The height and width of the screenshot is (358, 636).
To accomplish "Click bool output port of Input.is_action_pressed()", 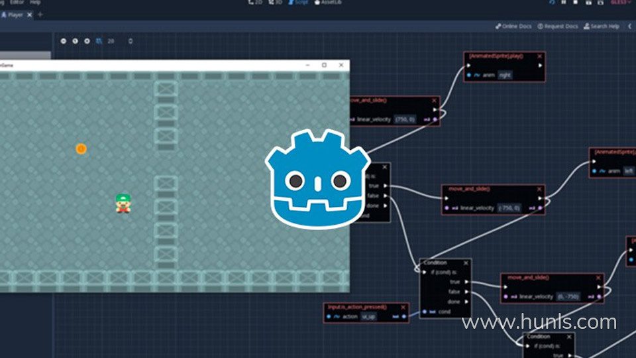I will [x=404, y=317].
